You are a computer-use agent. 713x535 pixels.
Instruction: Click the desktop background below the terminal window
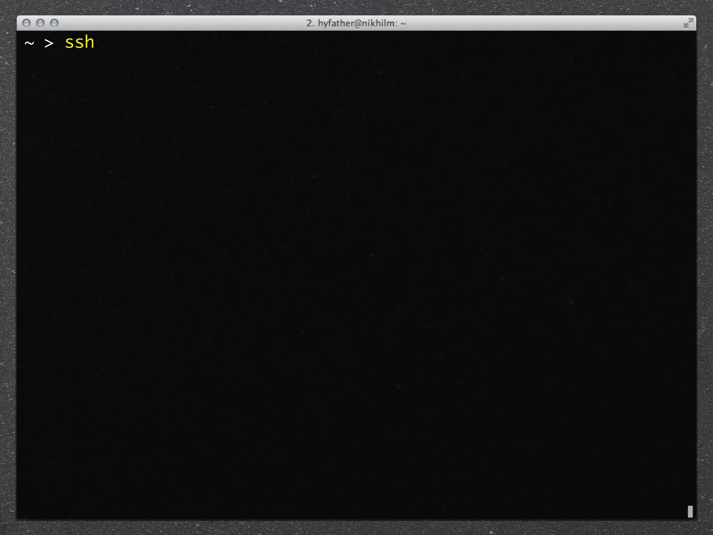(356, 528)
